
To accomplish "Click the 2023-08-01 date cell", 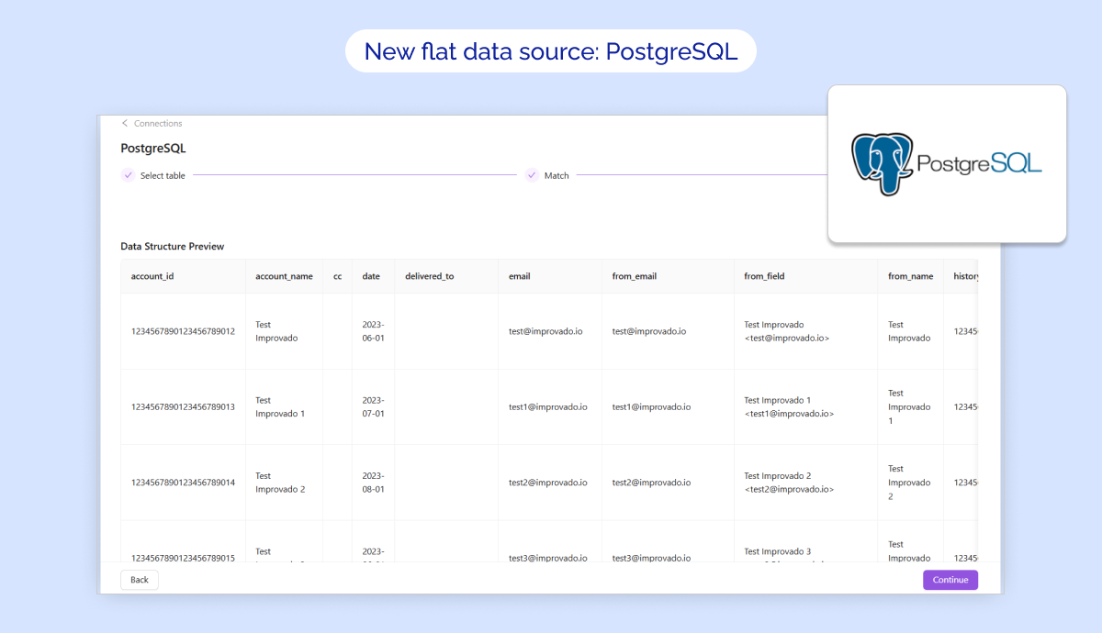I will (x=373, y=483).
